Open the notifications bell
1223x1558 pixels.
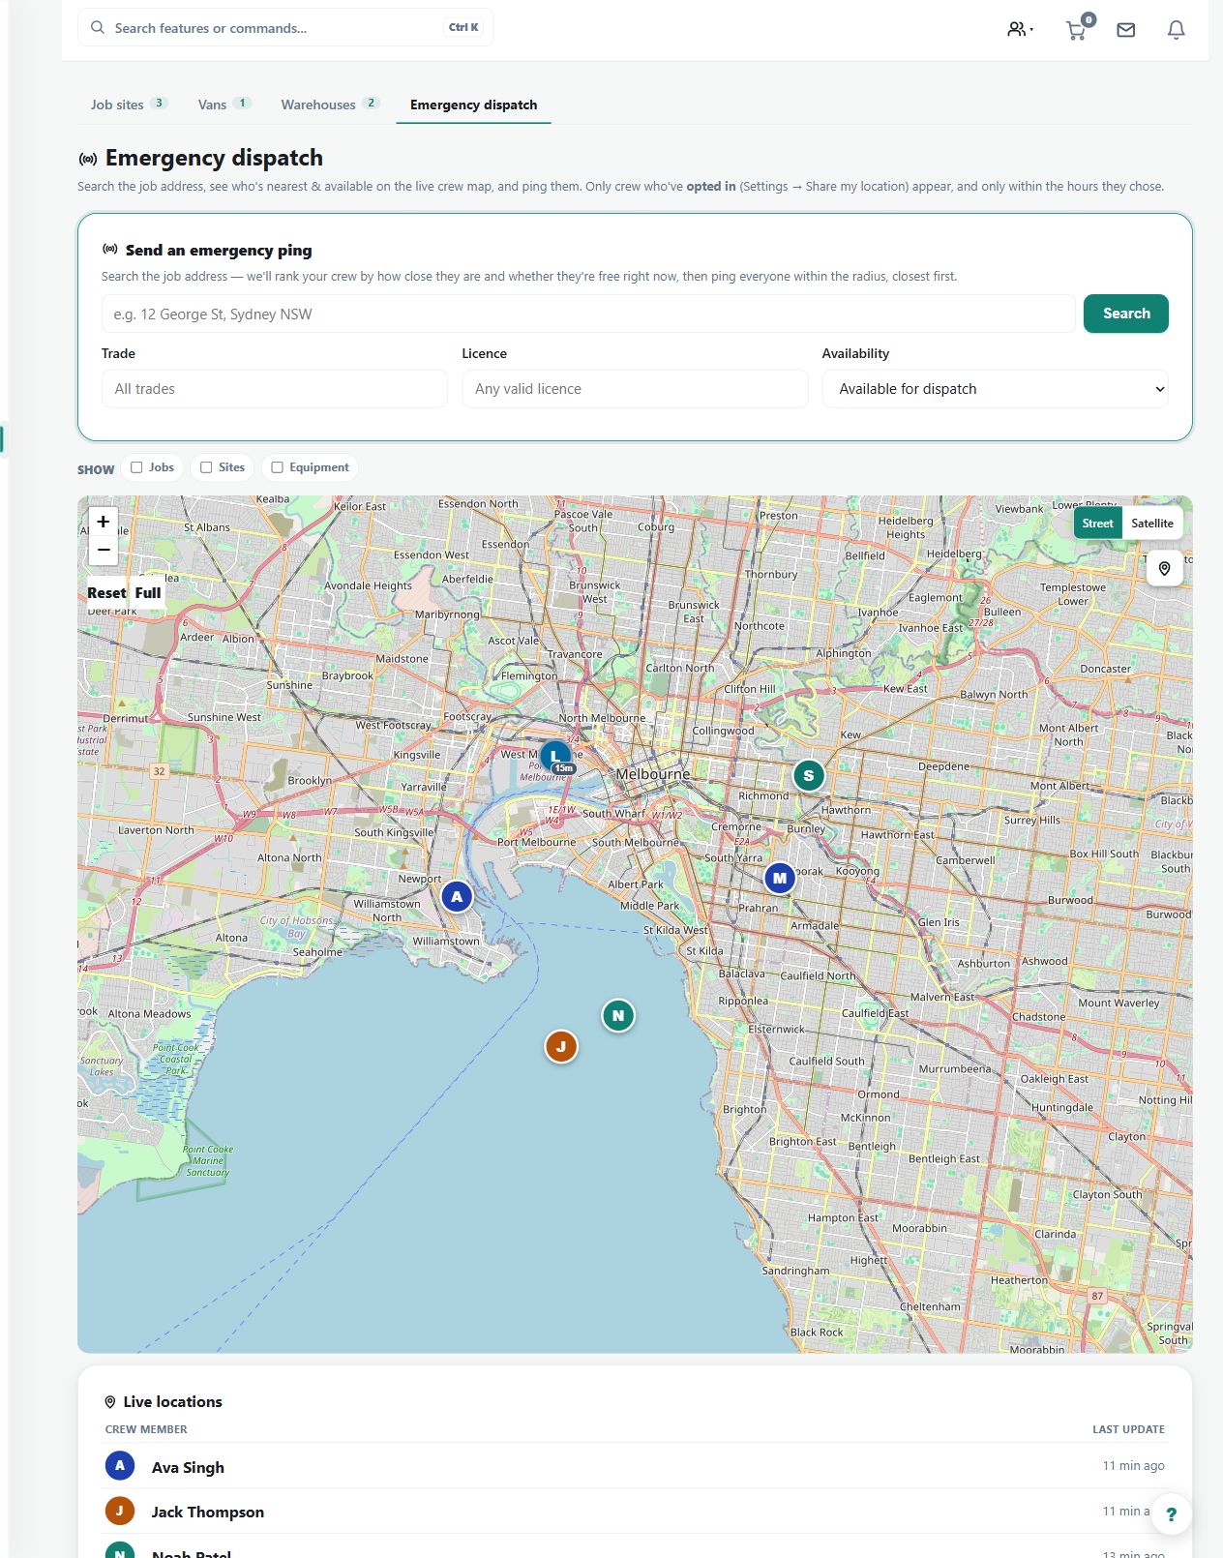(x=1176, y=30)
